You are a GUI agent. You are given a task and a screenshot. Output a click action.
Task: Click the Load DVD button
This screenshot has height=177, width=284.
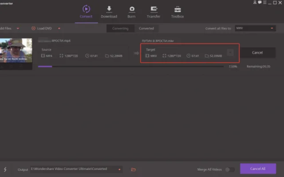pos(42,28)
